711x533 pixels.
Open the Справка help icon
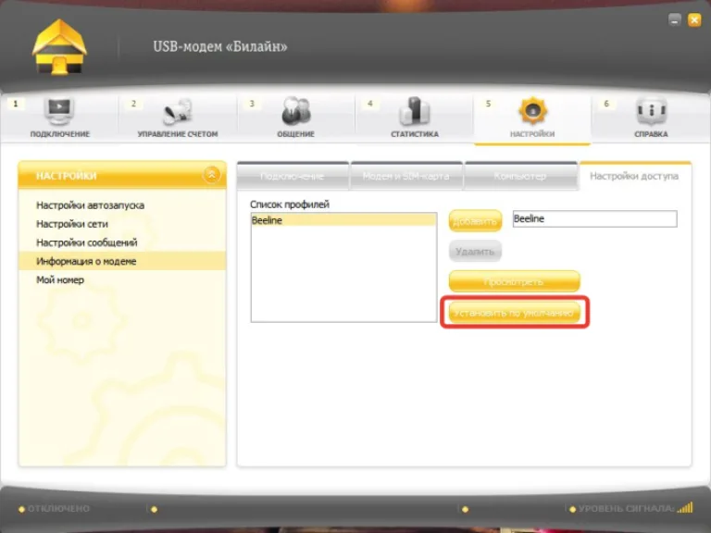pos(651,111)
